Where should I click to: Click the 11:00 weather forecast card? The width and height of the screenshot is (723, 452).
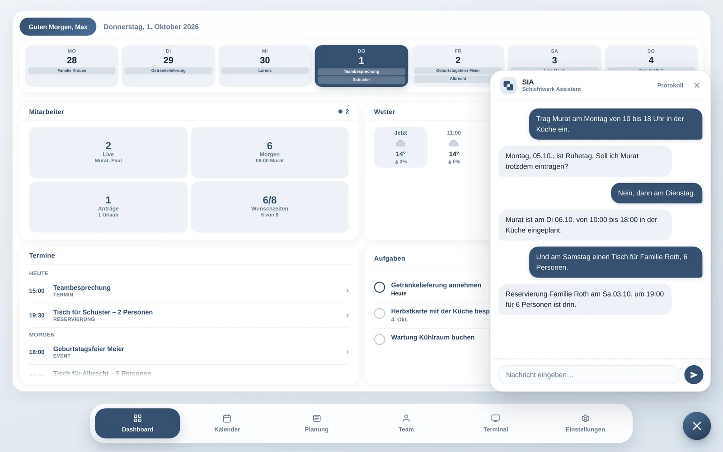(x=454, y=147)
